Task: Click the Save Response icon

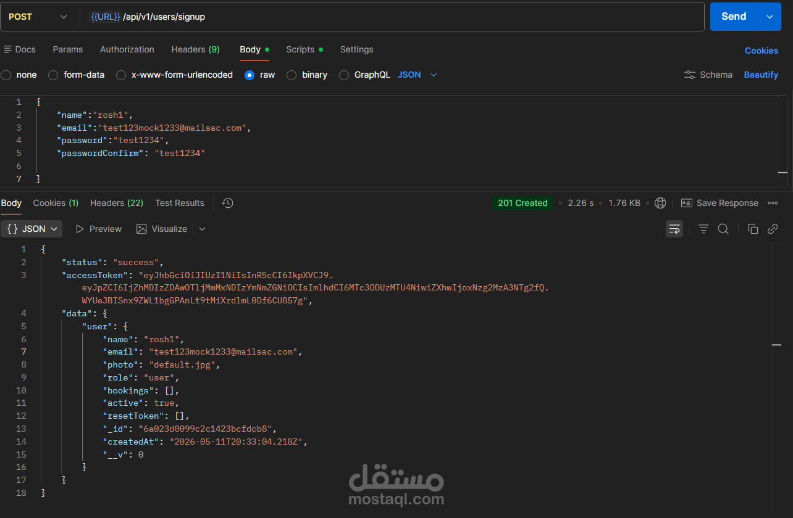Action: (686, 203)
